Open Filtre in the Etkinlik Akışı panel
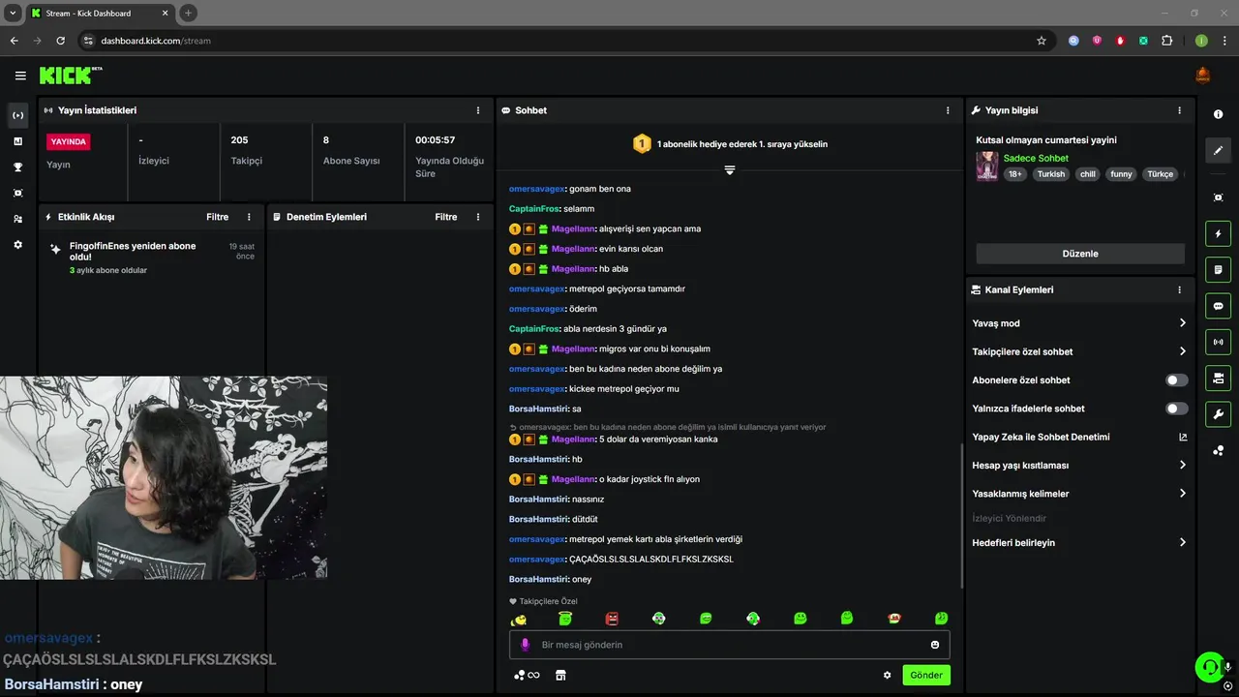The height and width of the screenshot is (697, 1239). pos(217,217)
